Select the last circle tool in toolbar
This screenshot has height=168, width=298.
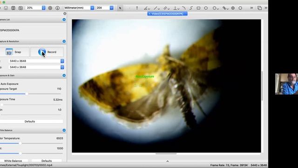coord(240,8)
